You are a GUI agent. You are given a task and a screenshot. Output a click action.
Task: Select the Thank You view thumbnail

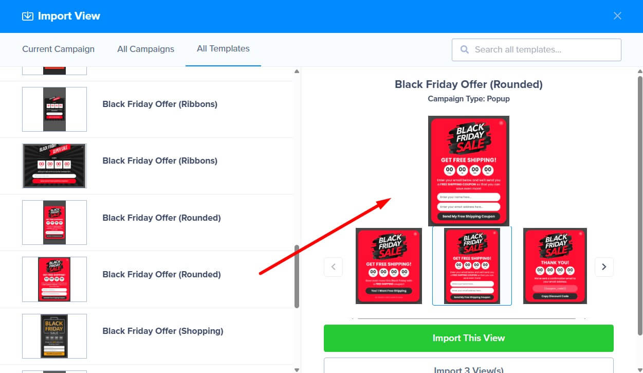pyautogui.click(x=555, y=266)
